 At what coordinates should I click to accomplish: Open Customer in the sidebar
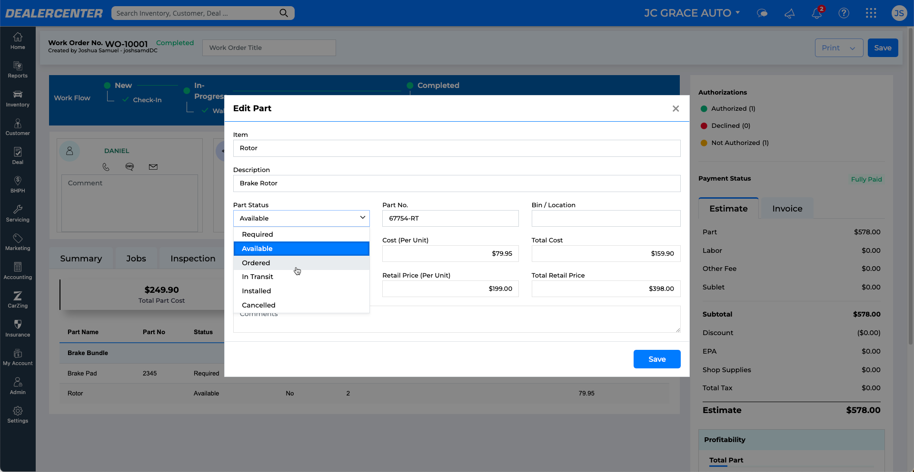18,127
